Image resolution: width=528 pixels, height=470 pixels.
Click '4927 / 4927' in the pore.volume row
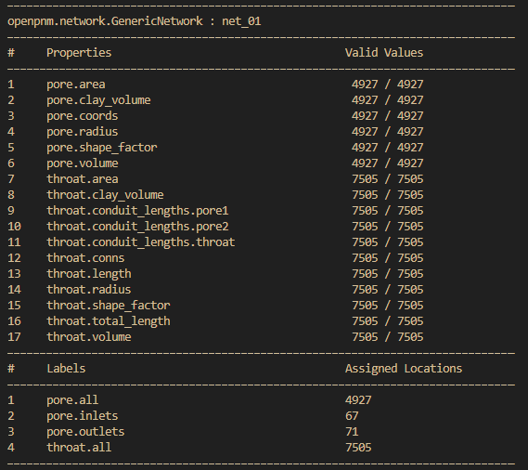387,163
